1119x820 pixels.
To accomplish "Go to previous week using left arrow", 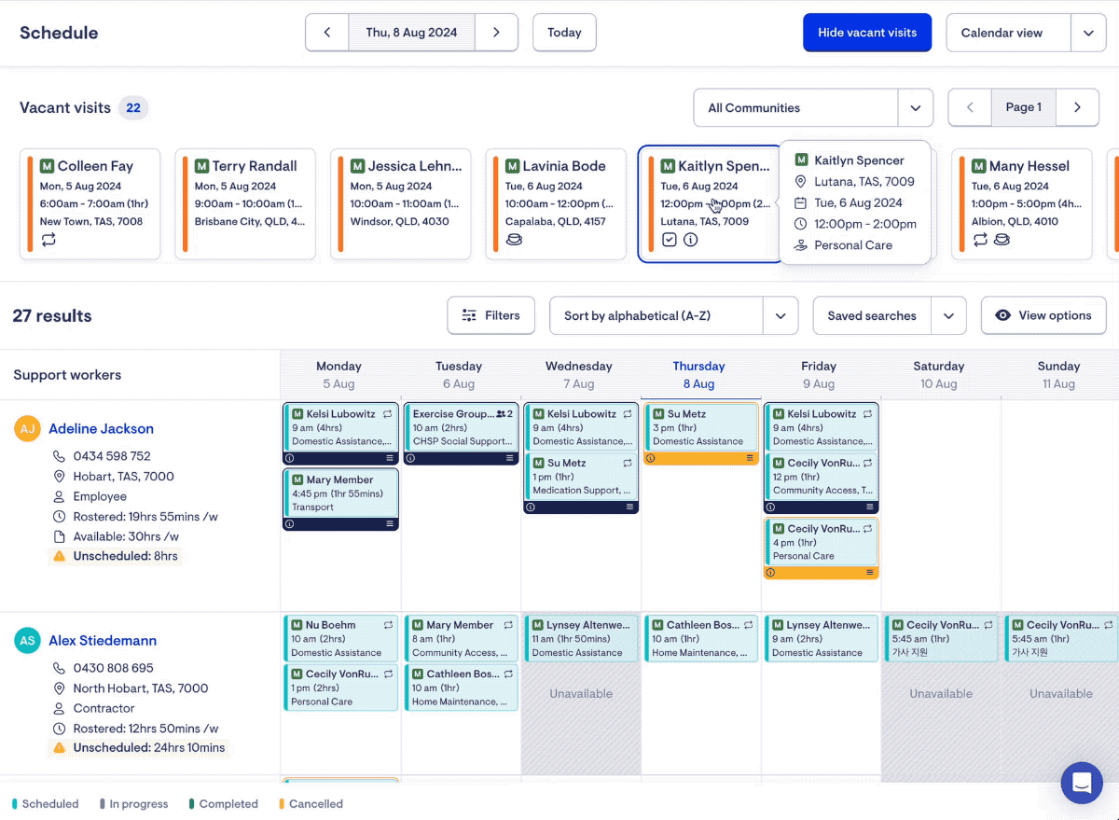I will click(x=327, y=33).
